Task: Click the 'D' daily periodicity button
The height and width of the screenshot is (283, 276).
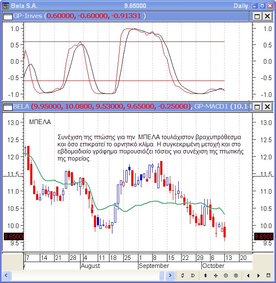Action: pyautogui.click(x=193, y=275)
